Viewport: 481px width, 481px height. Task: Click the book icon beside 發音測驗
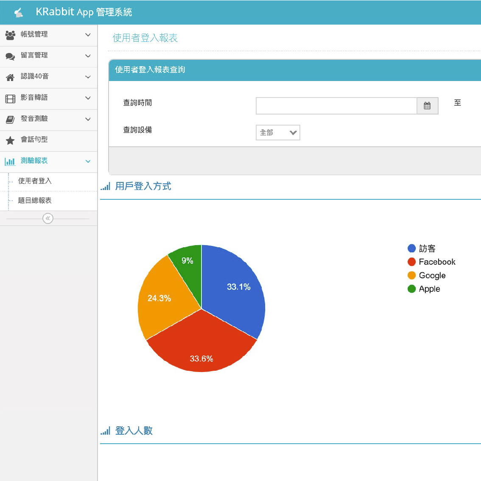tap(10, 120)
